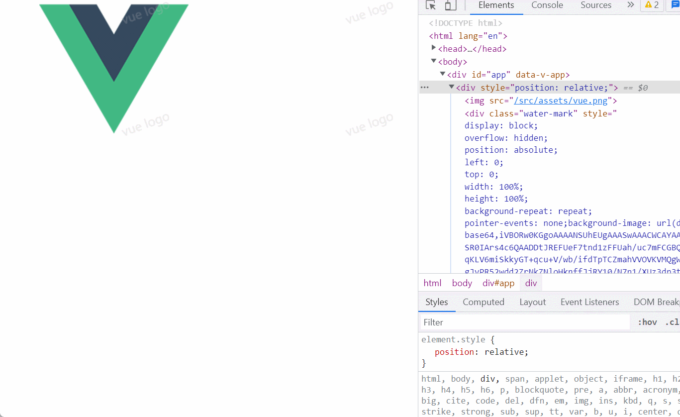The height and width of the screenshot is (417, 680).
Task: Click the Filter styles input field
Action: click(525, 322)
